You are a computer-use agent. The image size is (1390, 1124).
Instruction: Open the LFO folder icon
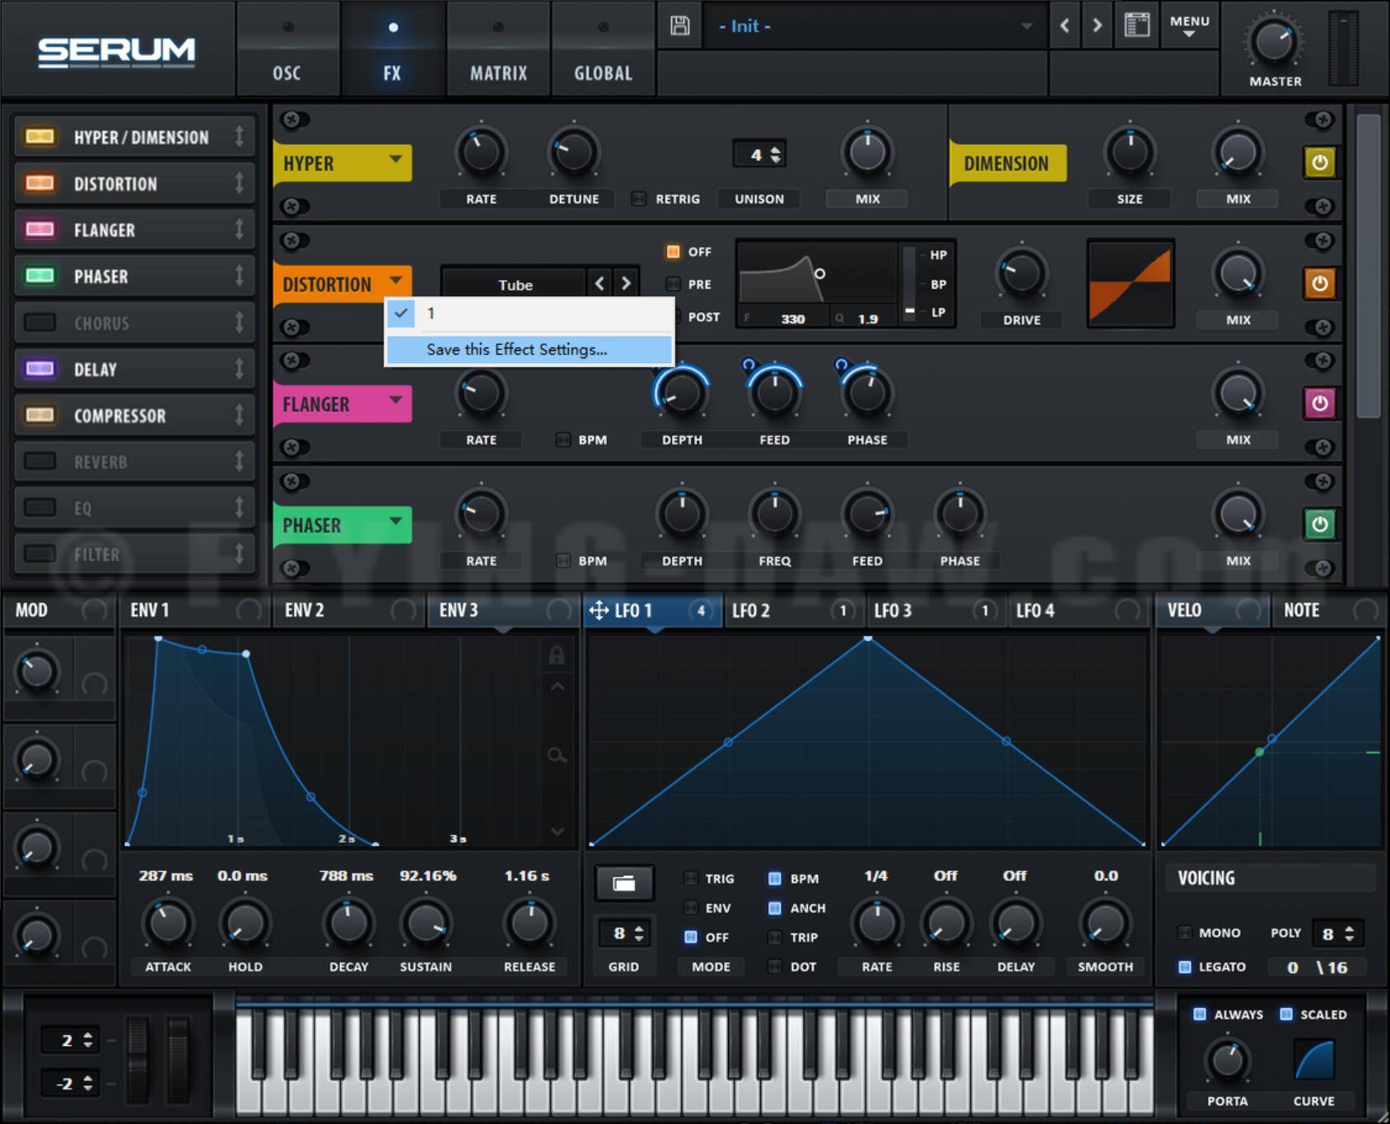click(624, 884)
